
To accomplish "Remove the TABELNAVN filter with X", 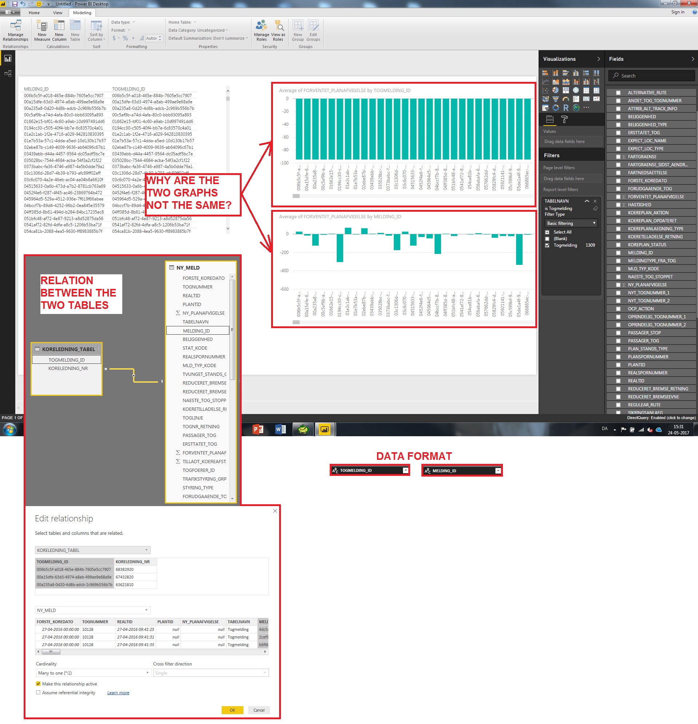I will [x=595, y=201].
